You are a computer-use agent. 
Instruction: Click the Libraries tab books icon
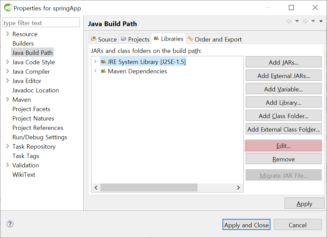pos(156,38)
